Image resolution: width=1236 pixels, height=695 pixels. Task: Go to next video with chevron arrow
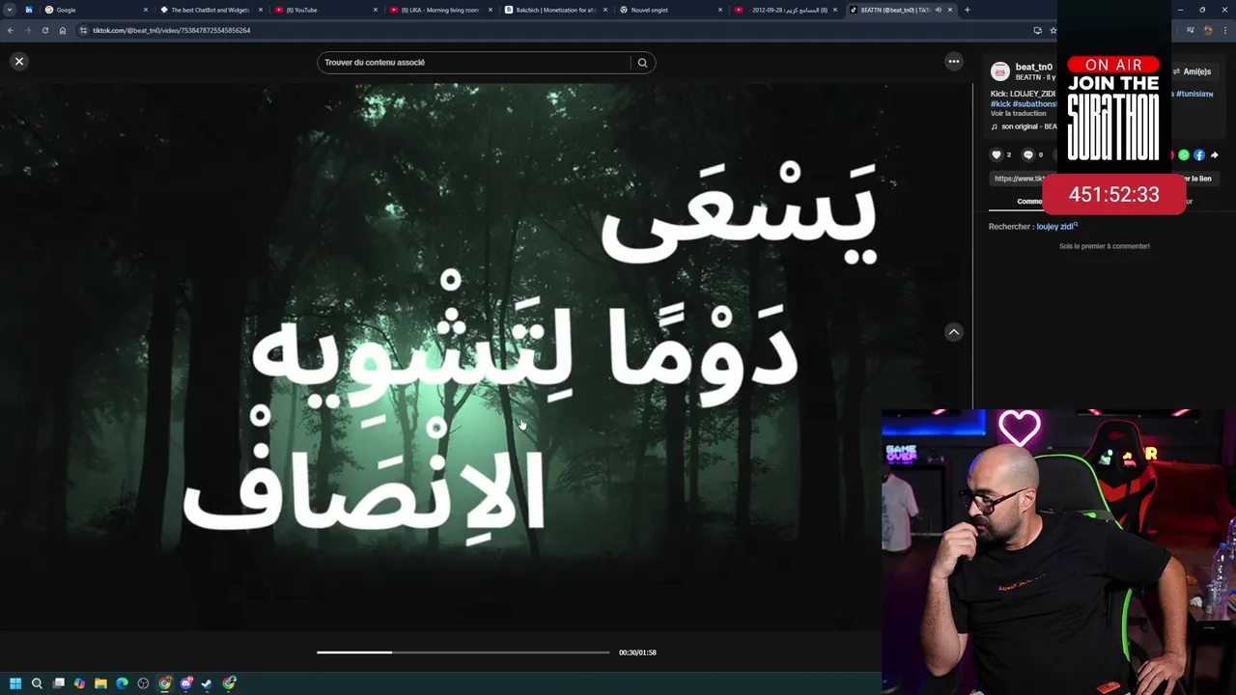(x=954, y=332)
